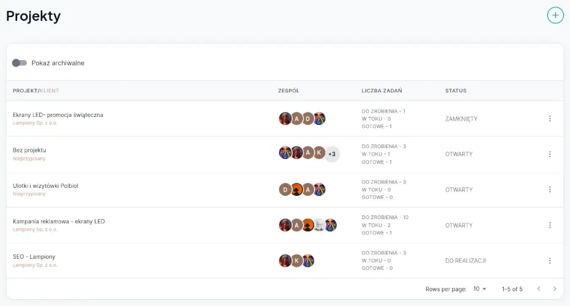Click the Klient label in column header

(x=50, y=91)
